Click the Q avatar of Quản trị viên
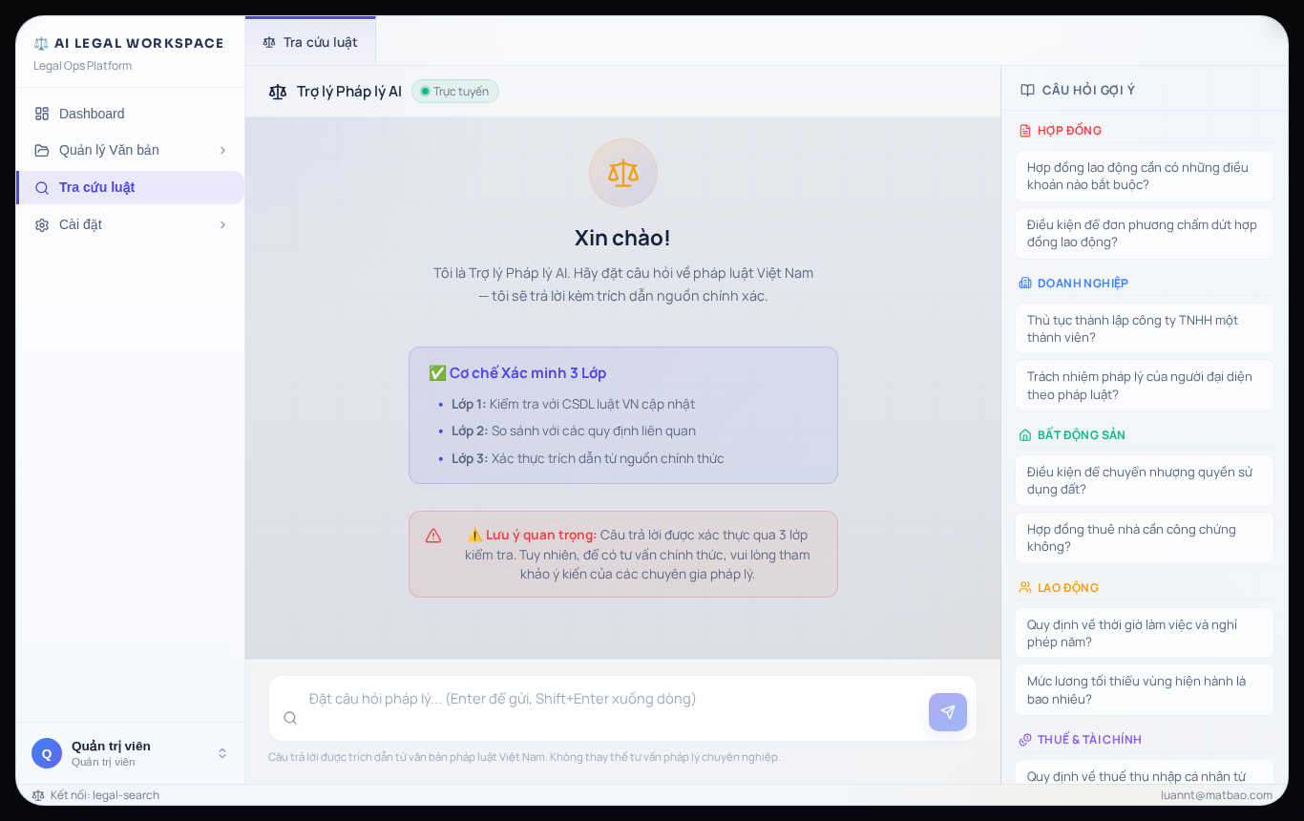This screenshot has height=821, width=1304. tap(47, 753)
